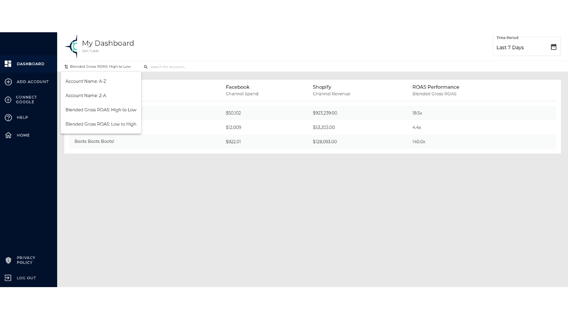Select the Boots Boots Boots! account row
Image resolution: width=568 pixels, height=319 pixels.
click(312, 141)
